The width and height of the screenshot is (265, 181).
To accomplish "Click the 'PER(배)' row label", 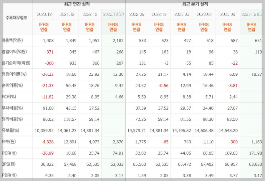I will pyautogui.click(x=9, y=153).
